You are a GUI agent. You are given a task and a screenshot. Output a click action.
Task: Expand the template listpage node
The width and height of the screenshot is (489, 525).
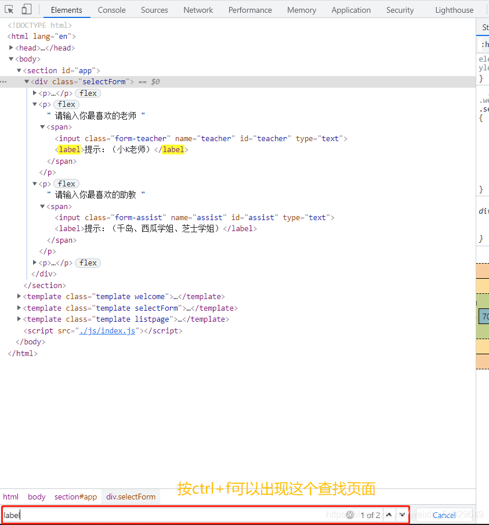19,319
